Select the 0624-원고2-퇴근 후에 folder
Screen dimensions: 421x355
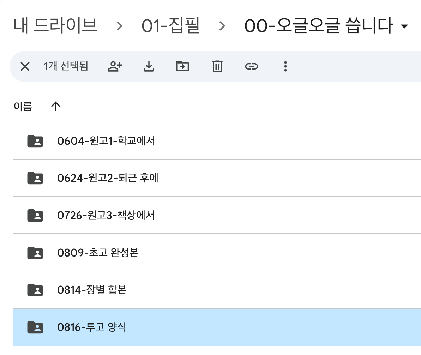[x=217, y=178]
